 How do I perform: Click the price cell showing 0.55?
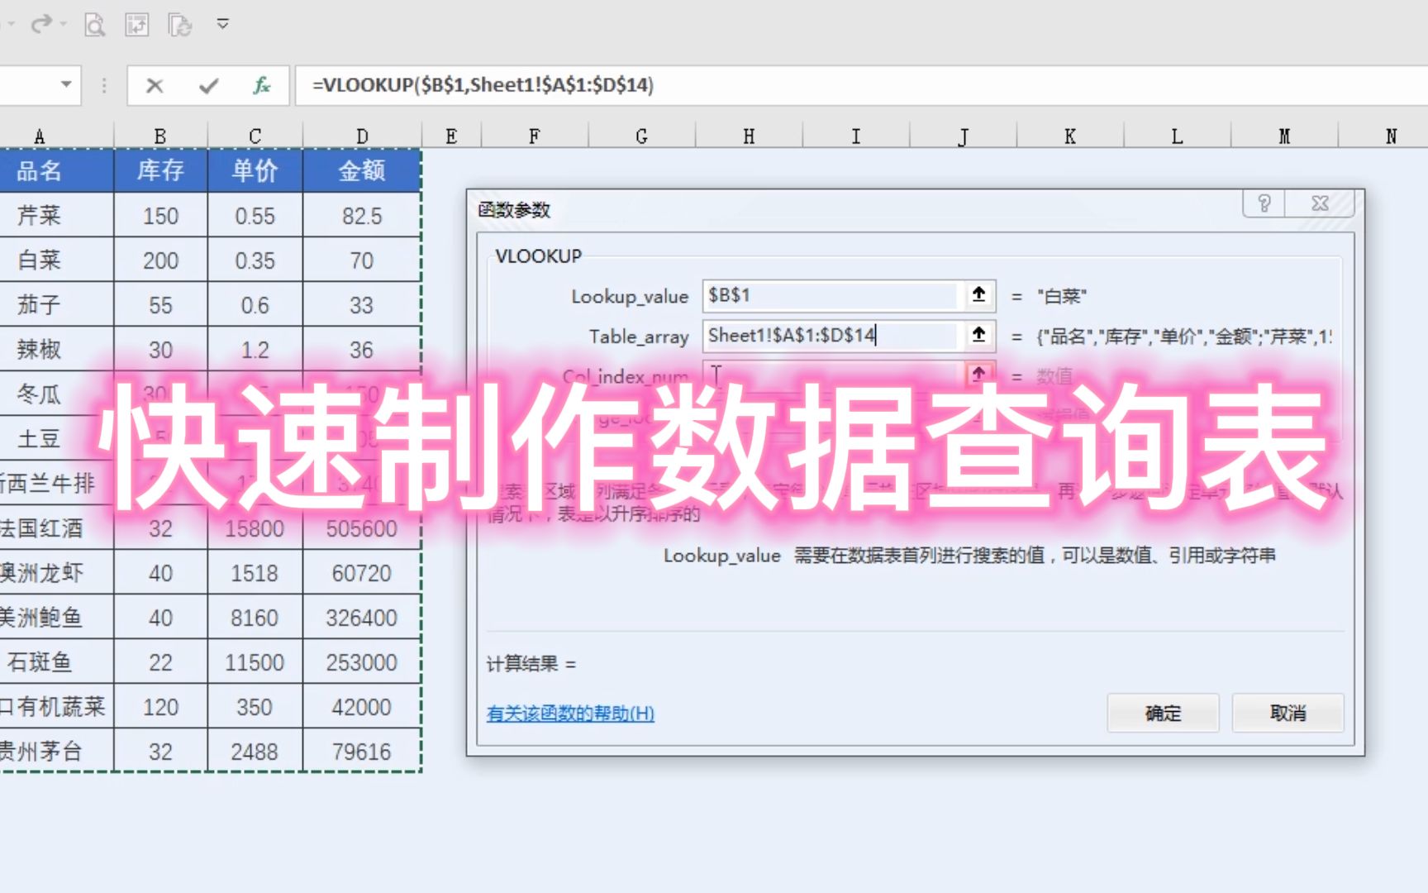tap(255, 216)
